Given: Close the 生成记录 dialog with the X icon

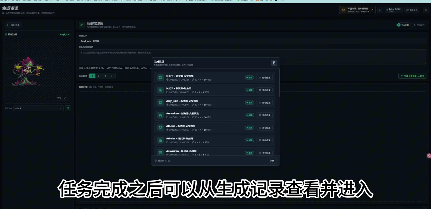Looking at the screenshot, I should coord(274,63).
